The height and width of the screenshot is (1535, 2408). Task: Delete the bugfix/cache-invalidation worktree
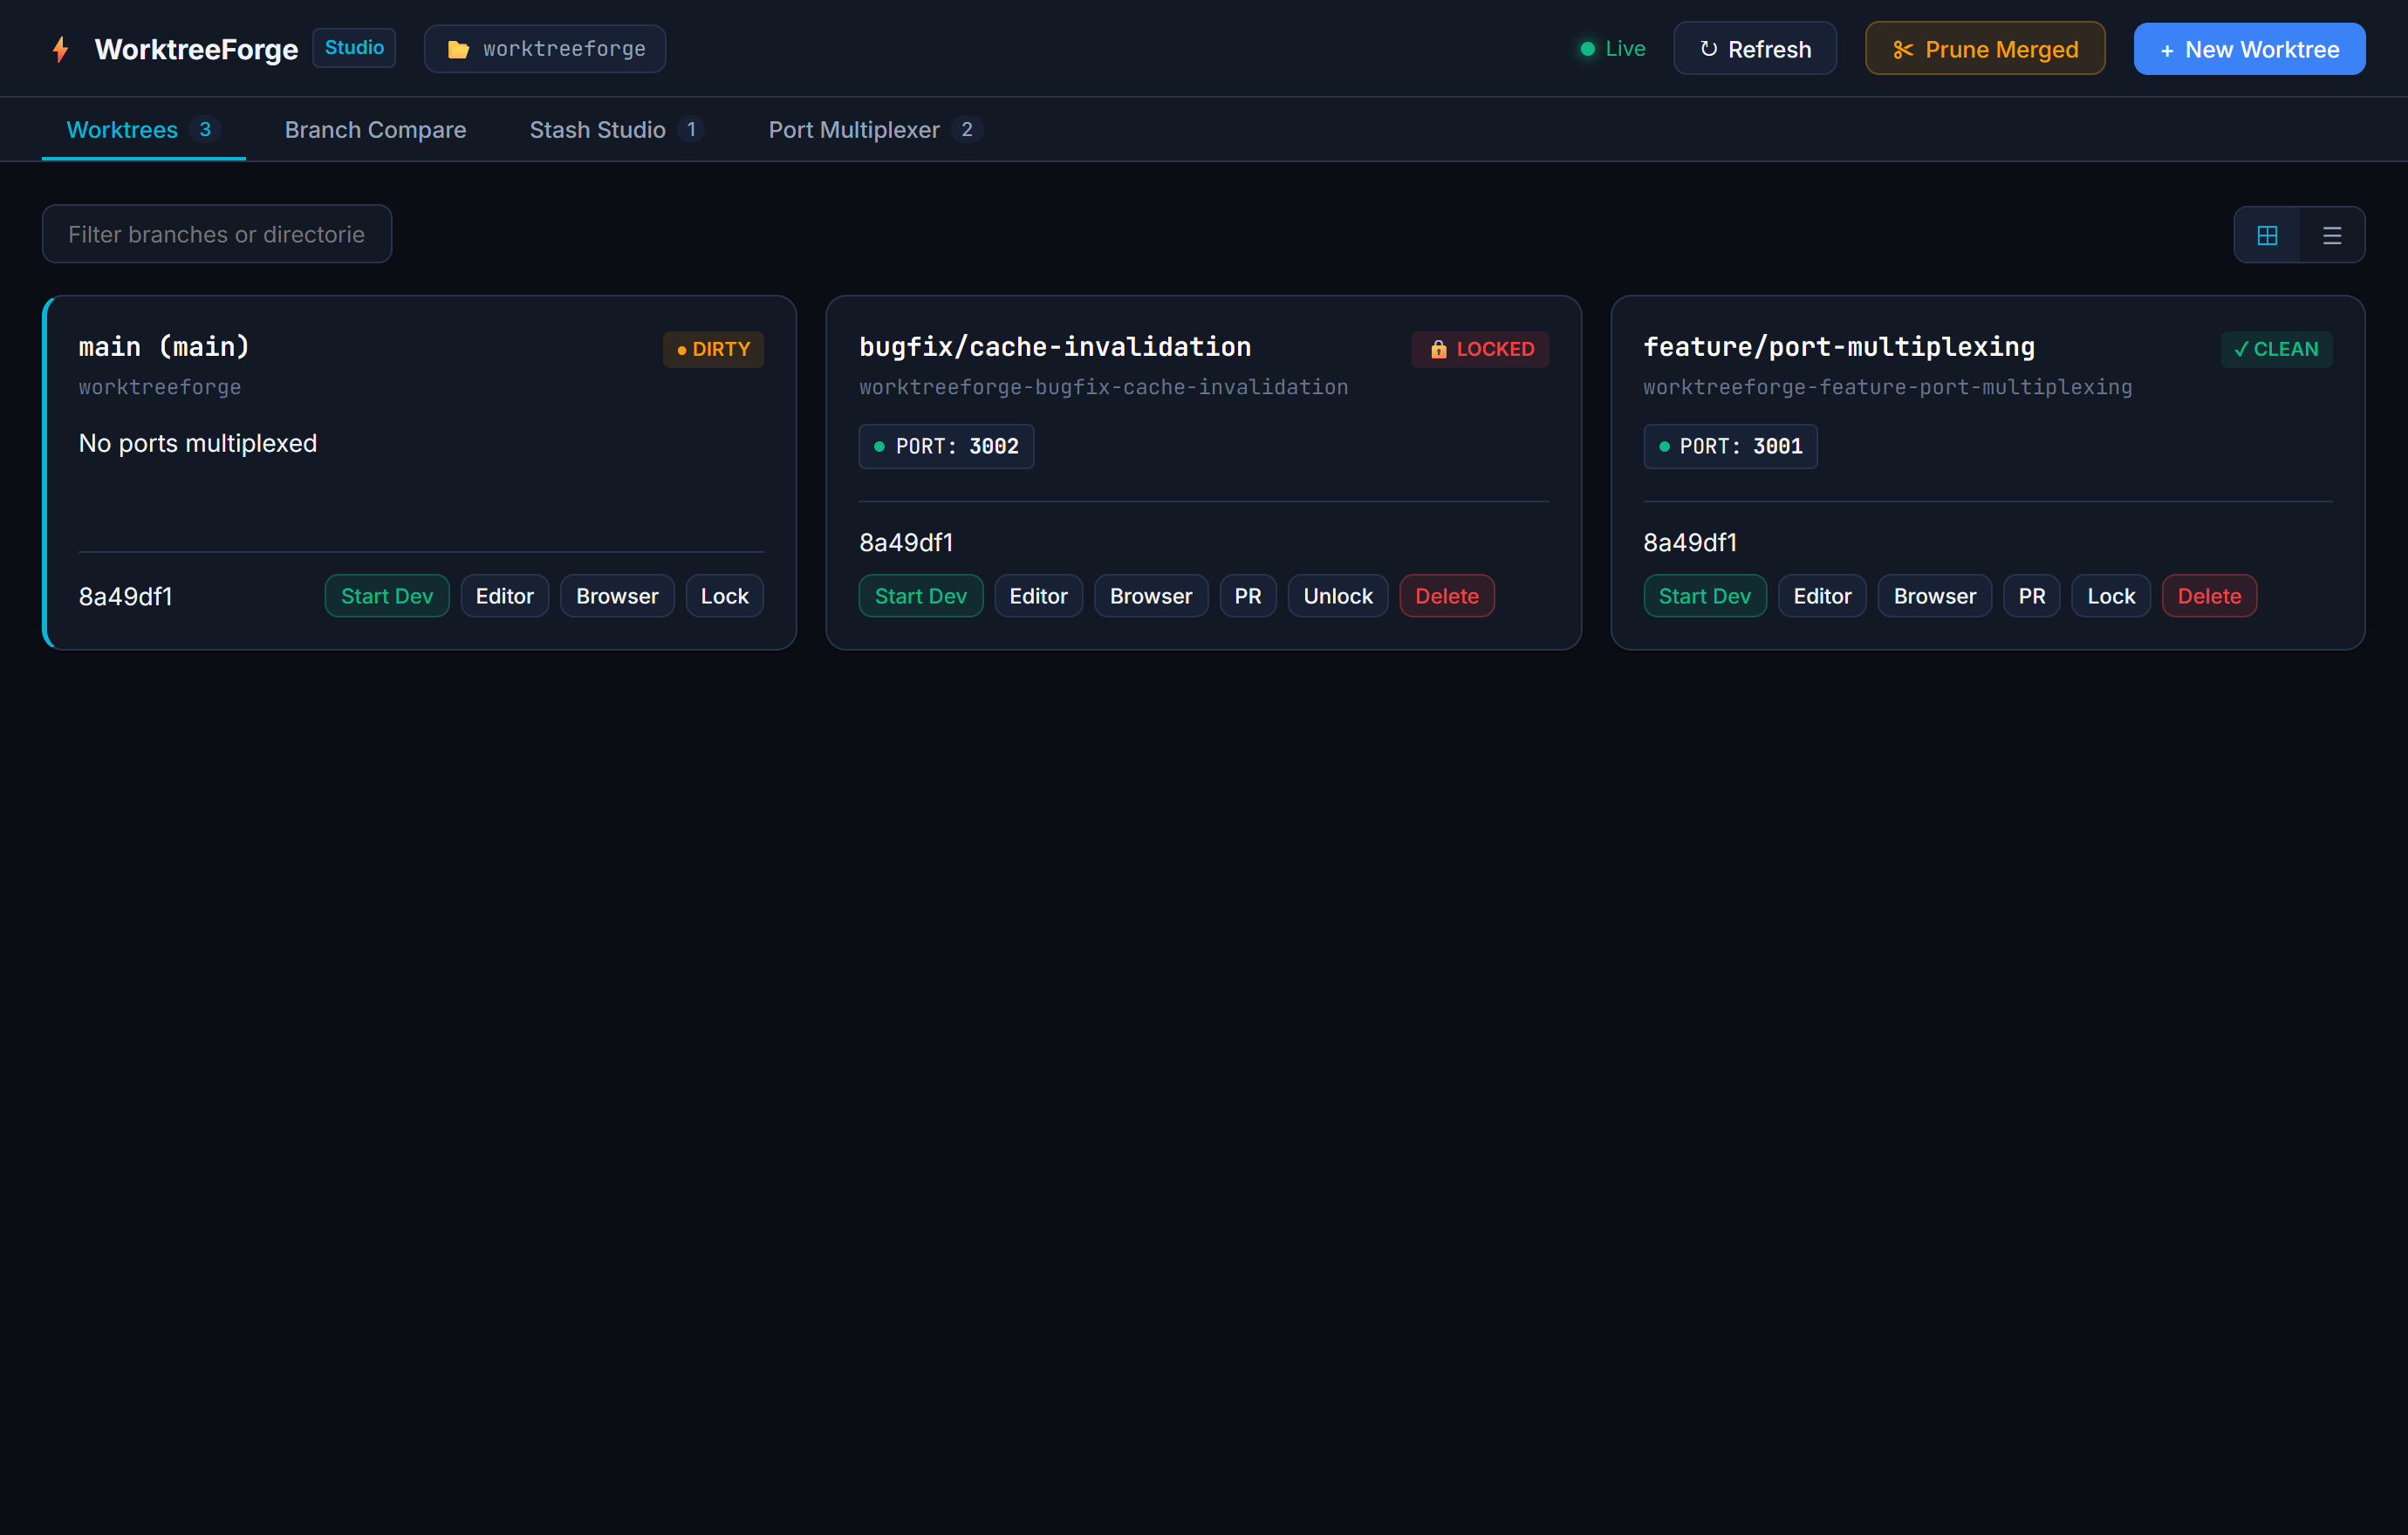click(x=1446, y=596)
